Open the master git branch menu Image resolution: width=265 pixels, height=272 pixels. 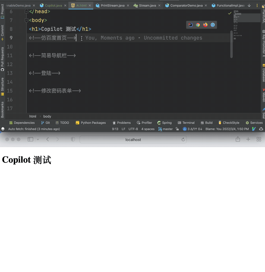(x=166, y=129)
